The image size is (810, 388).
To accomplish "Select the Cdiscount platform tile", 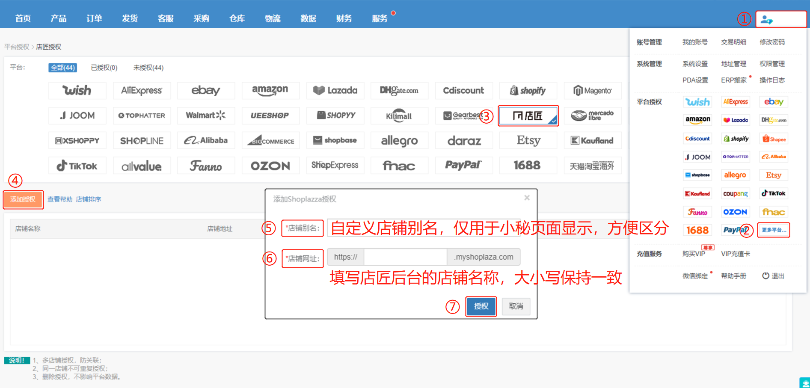I will click(x=464, y=91).
